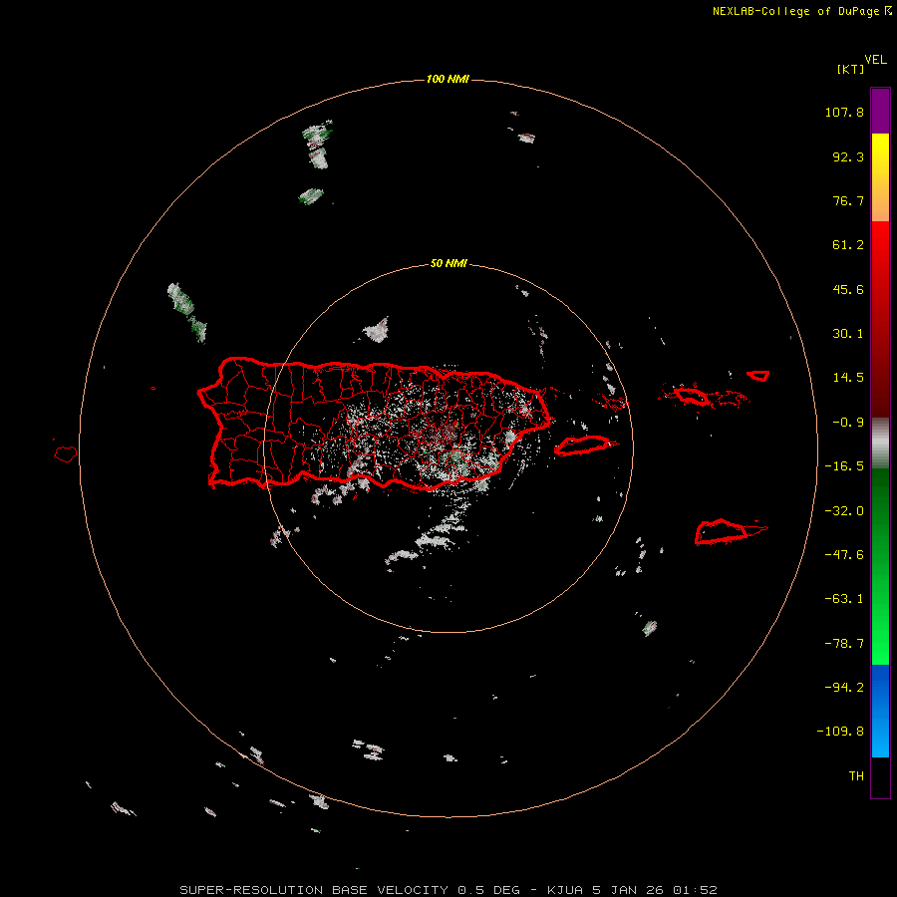Click the -109.8 legend value
This screenshot has height=897, width=897.
tap(840, 732)
